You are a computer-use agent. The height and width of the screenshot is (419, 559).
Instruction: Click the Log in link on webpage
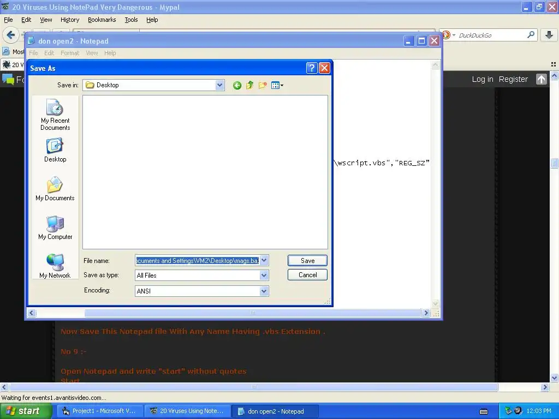click(x=483, y=79)
